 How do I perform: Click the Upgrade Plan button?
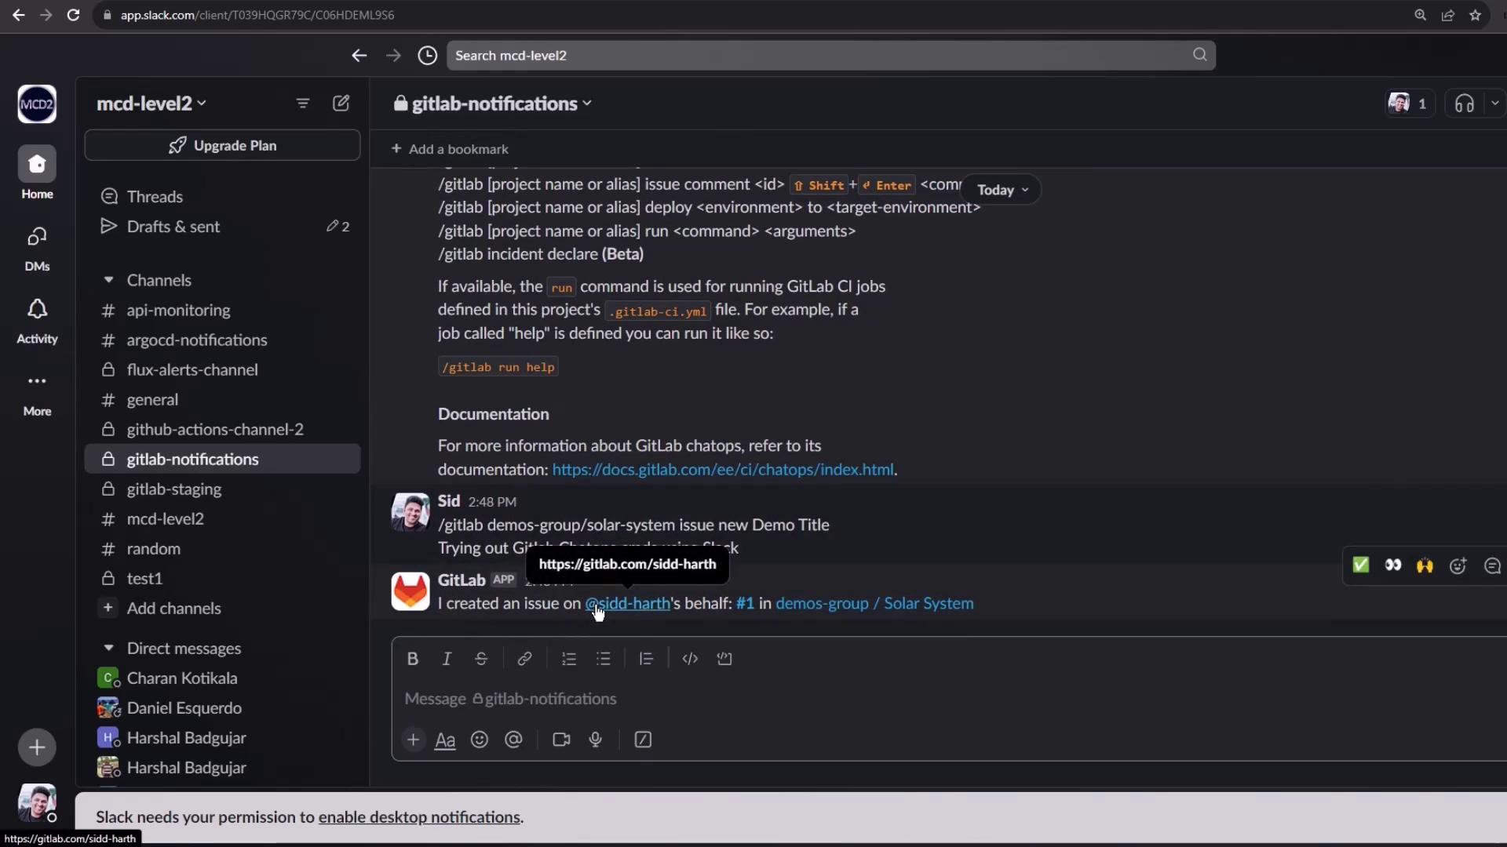point(222,146)
